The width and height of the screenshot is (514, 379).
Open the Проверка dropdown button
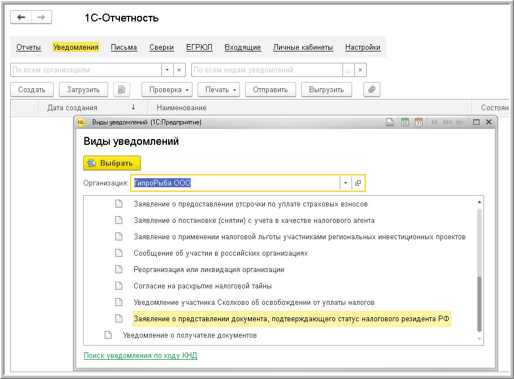tap(167, 89)
